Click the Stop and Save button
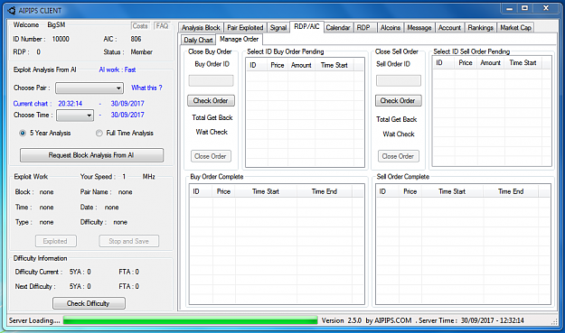The image size is (565, 333). click(x=128, y=241)
